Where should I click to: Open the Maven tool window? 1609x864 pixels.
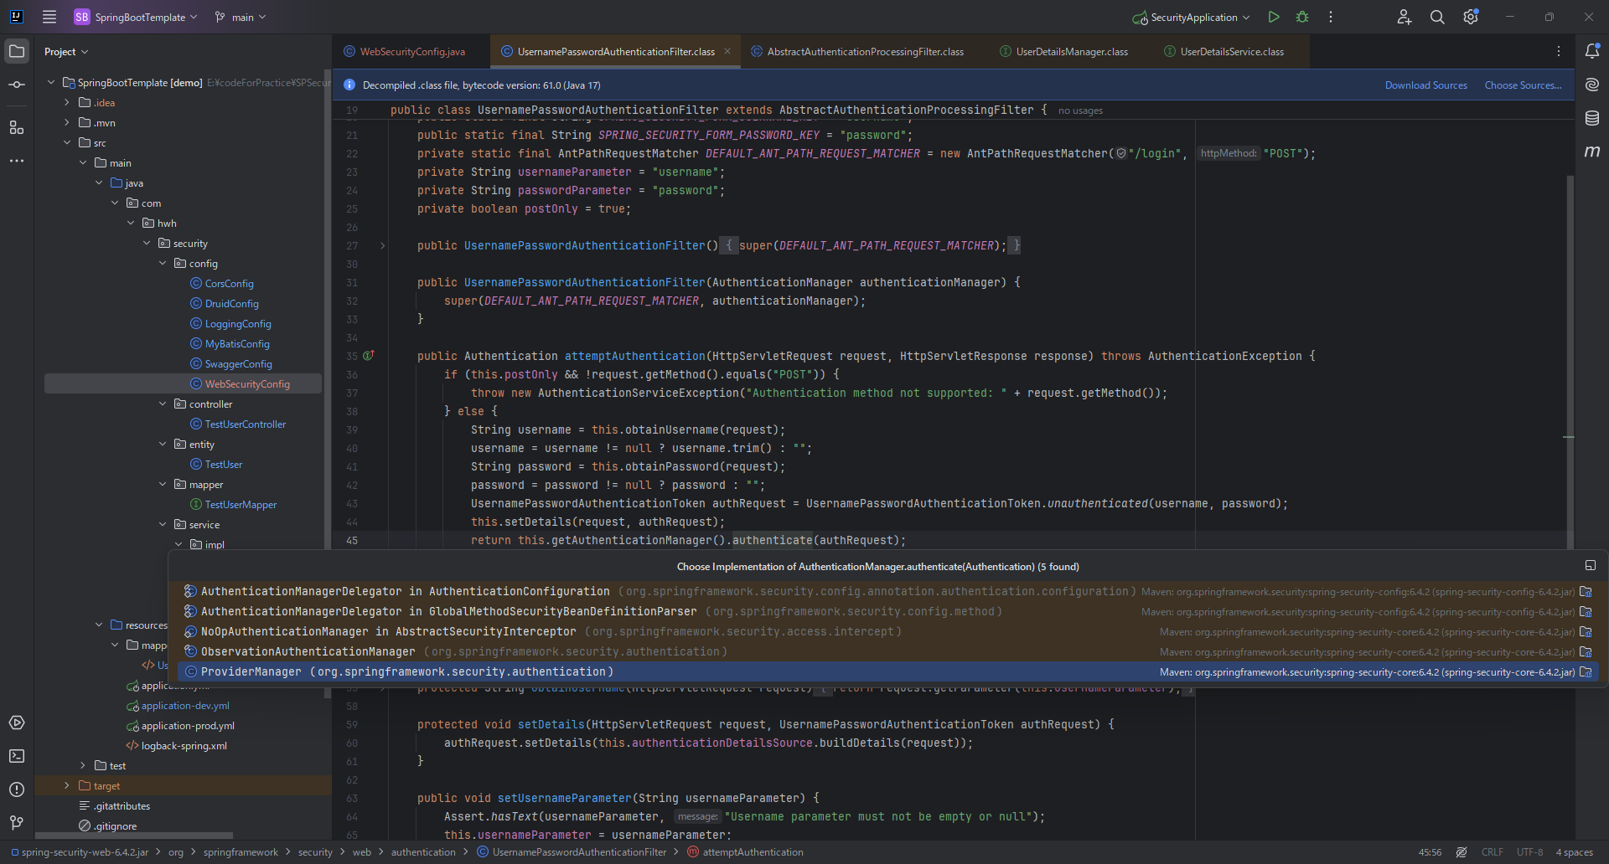[1592, 152]
